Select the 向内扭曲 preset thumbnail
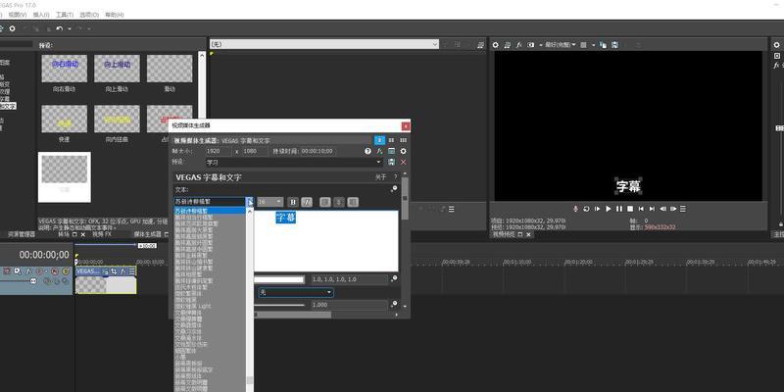784x392 pixels. tap(117, 119)
